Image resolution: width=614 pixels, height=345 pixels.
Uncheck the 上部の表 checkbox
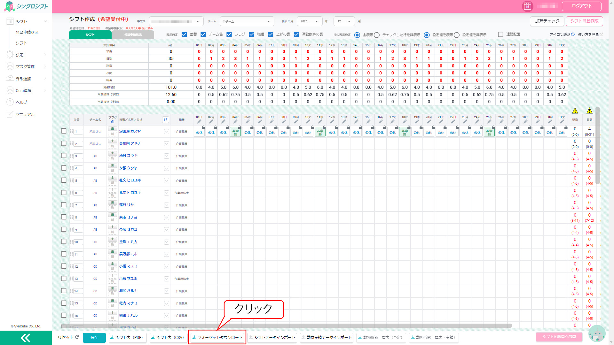[271, 34]
